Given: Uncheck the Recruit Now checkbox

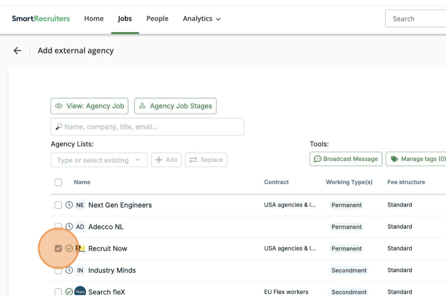Looking at the screenshot, I should point(58,249).
